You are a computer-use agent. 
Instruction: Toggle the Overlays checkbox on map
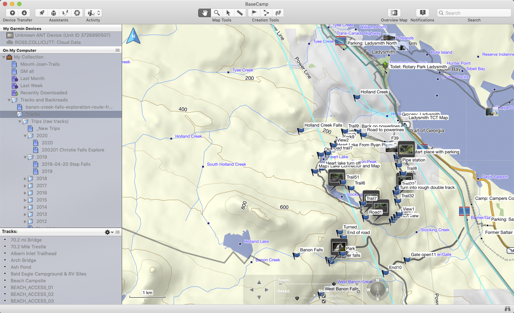324,301
